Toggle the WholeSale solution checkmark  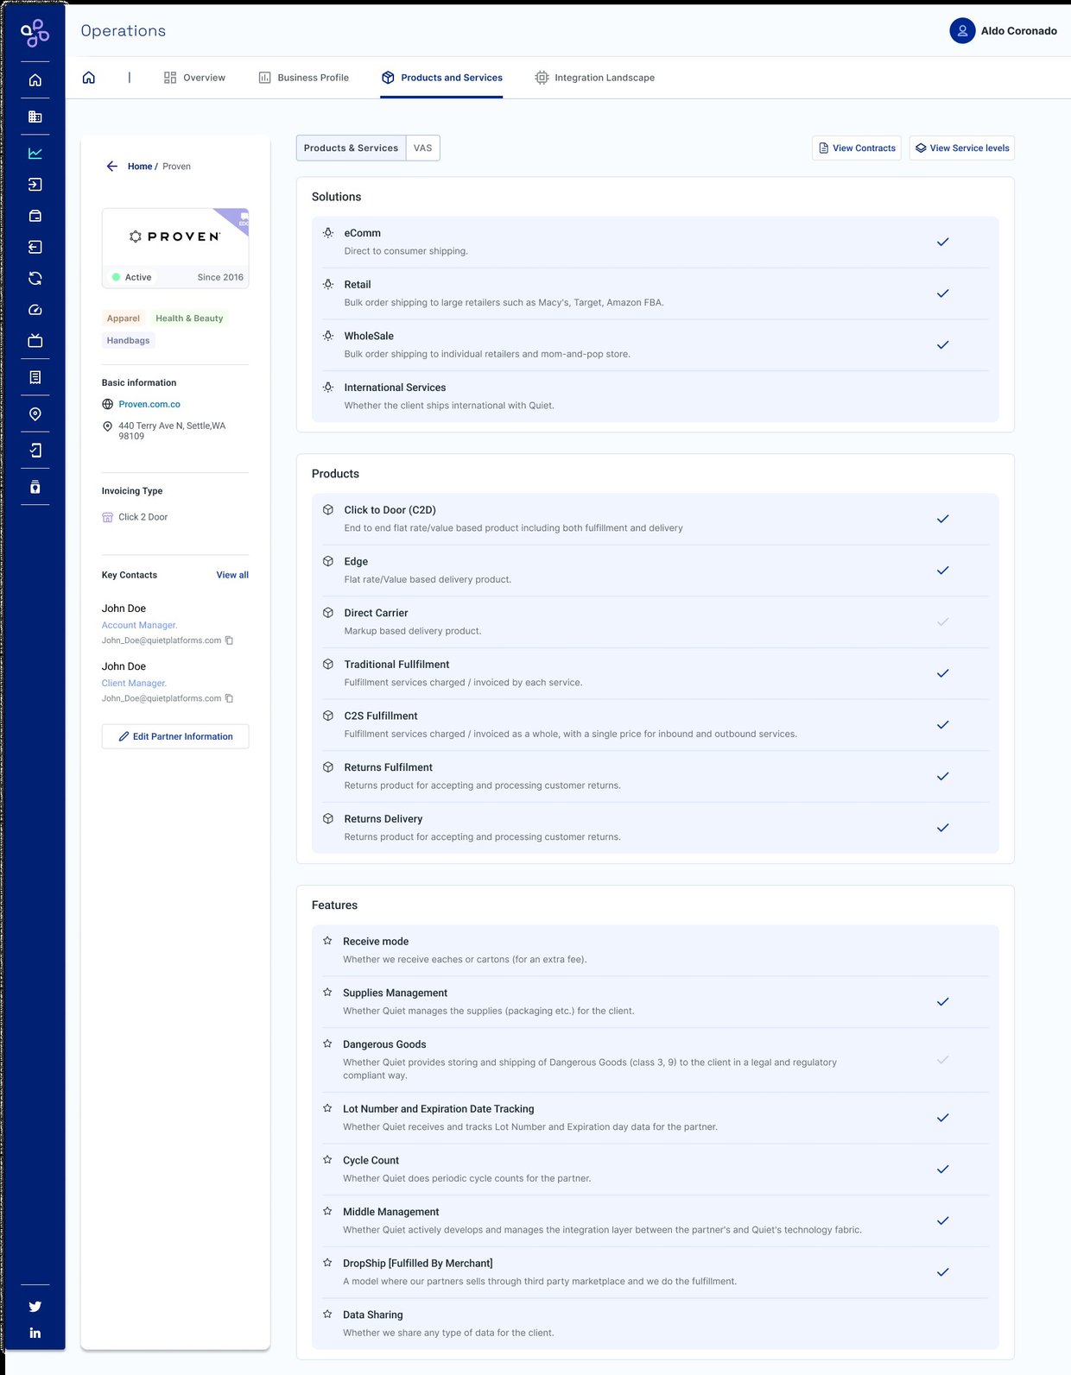943,345
